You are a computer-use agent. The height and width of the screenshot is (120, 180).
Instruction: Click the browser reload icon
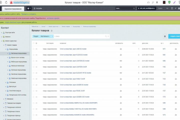pyautogui.click(x=6, y=2)
